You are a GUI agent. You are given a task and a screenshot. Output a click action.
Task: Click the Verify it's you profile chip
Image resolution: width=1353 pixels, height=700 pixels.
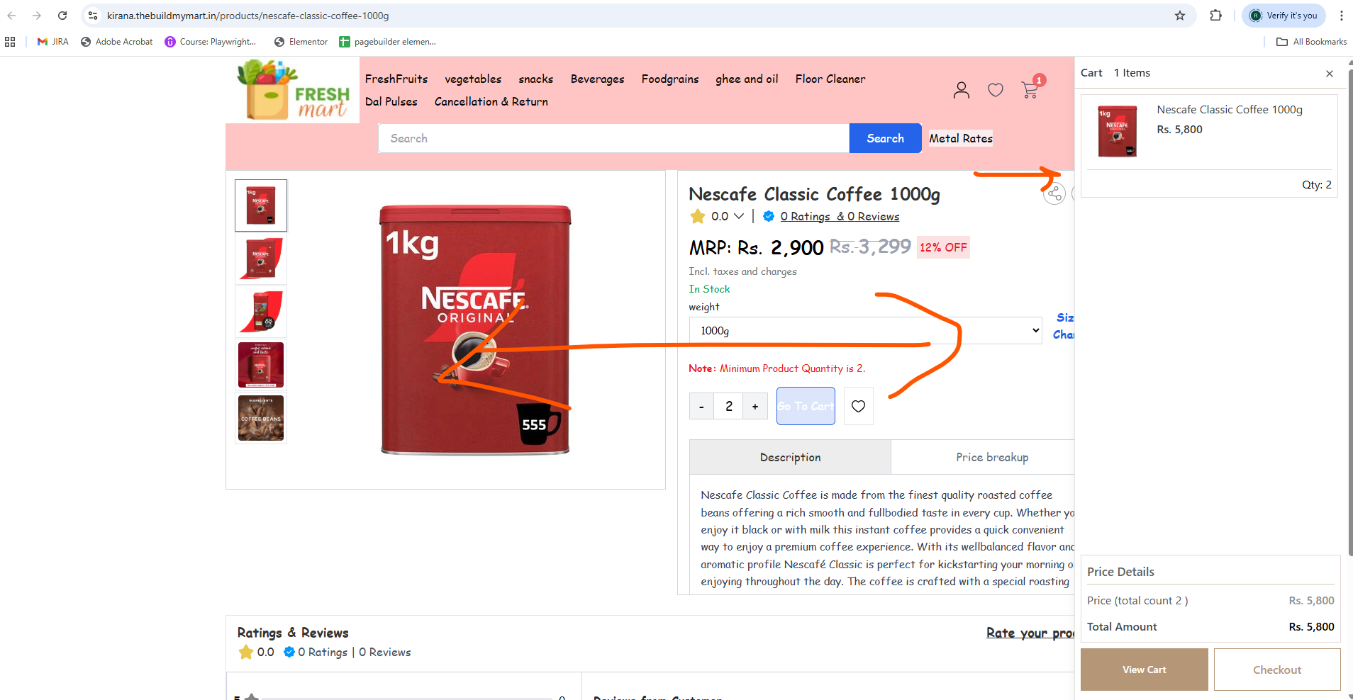[x=1284, y=16]
